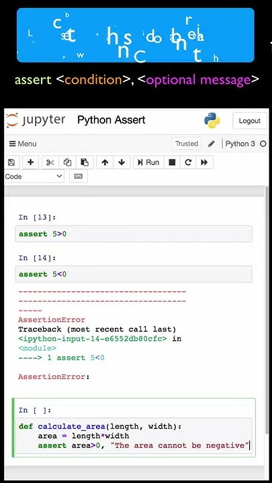272x483 pixels.
Task: Cut selected cell with scissors icon
Action: [x=50, y=162]
